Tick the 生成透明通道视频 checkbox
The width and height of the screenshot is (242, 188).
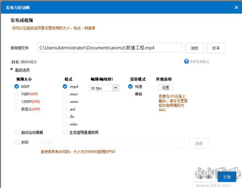[x=65, y=132]
